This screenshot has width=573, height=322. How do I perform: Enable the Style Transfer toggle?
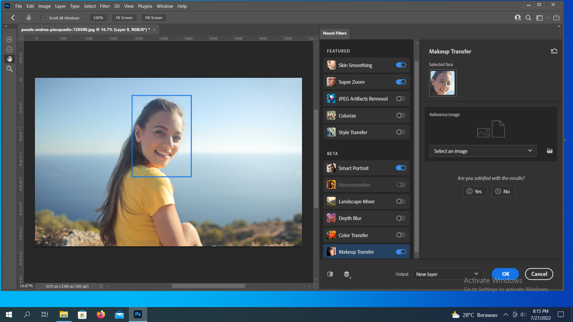click(401, 132)
